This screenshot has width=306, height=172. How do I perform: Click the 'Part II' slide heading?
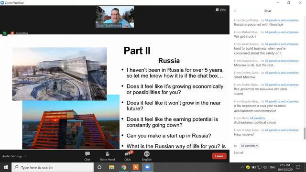coord(137,51)
